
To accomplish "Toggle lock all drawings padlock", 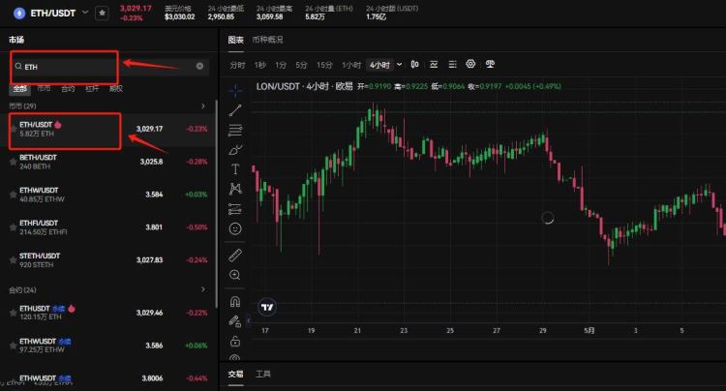I will pos(235,342).
